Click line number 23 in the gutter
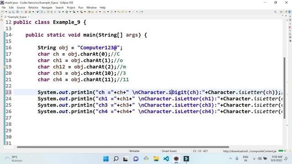292x164 pixels. [8, 92]
